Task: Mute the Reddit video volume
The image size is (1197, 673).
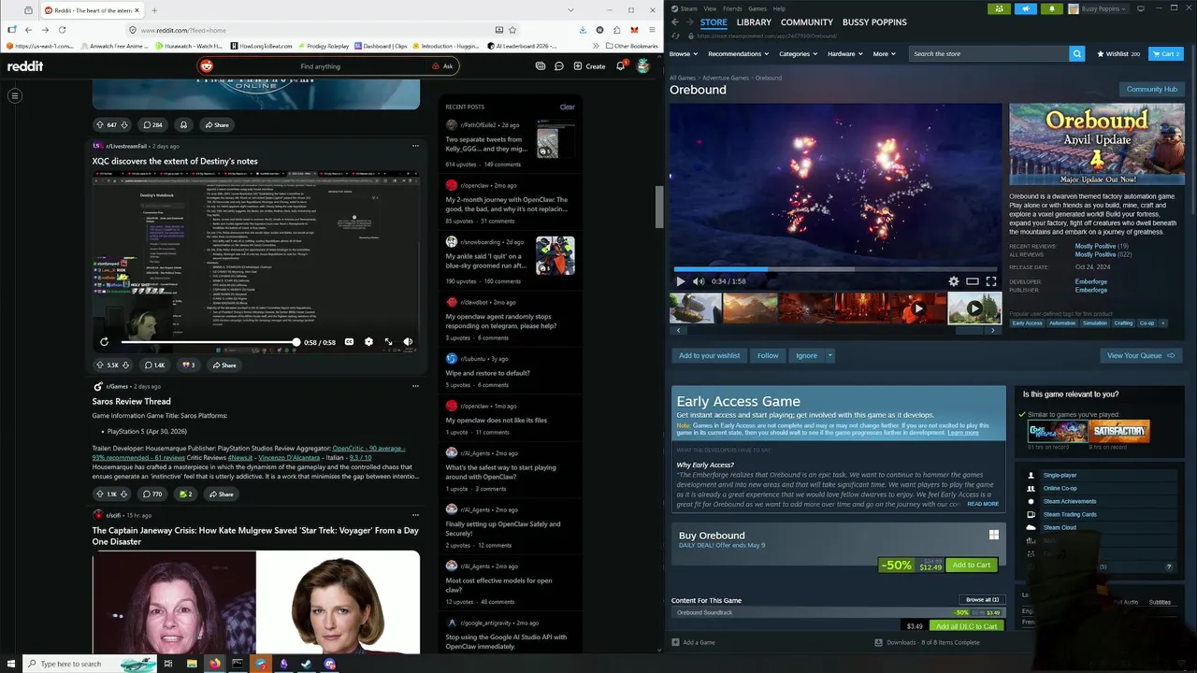Action: coord(408,342)
